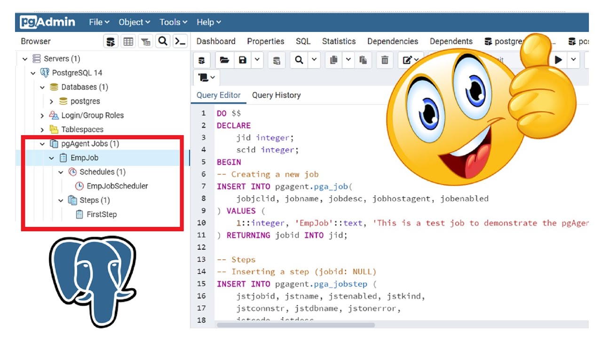Save the query with floppy disk icon

point(243,60)
